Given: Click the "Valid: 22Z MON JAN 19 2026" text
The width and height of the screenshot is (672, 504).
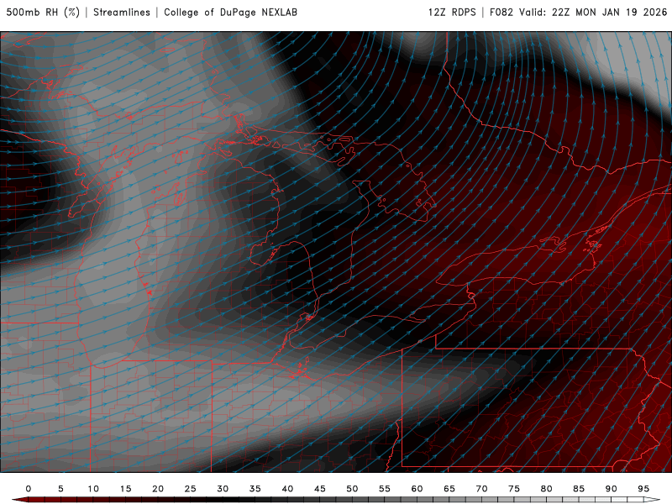Looking at the screenshot, I should tap(593, 13).
